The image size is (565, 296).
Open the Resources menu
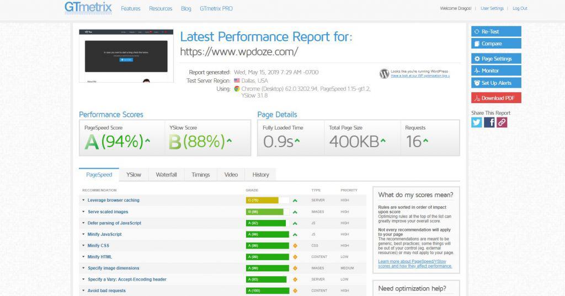tap(161, 8)
